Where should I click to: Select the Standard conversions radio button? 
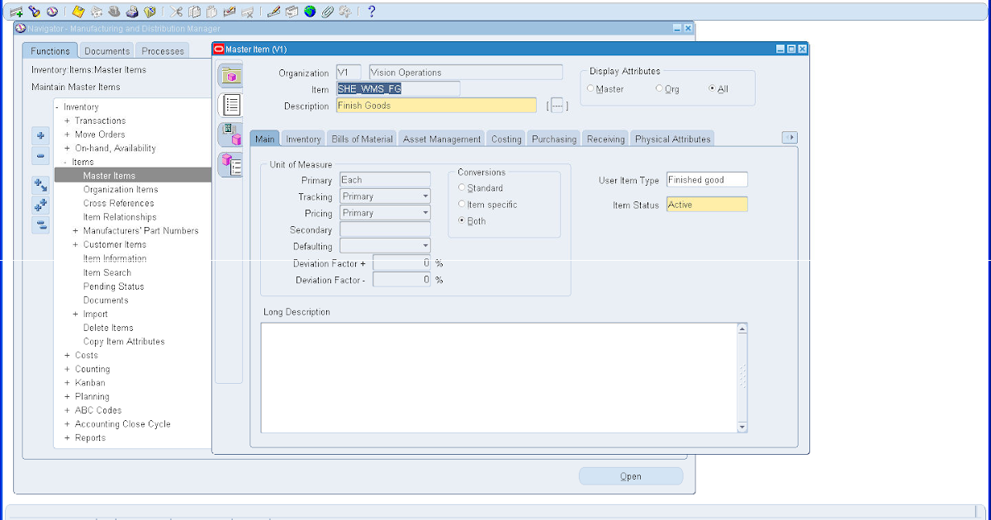tap(462, 187)
